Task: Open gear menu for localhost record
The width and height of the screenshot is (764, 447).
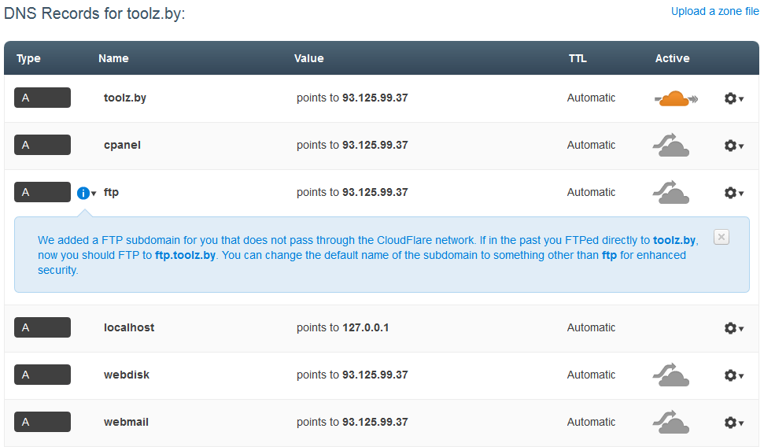Action: [x=733, y=328]
